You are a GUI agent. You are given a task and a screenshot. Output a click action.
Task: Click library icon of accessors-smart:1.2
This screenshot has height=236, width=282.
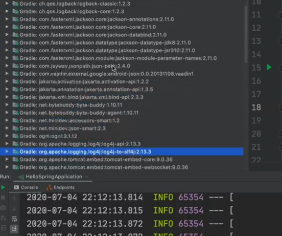pyautogui.click(x=15, y=120)
